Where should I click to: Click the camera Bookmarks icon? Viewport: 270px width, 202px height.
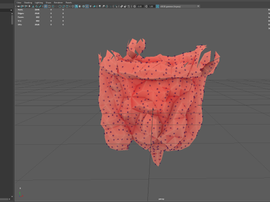tap(29, 6)
